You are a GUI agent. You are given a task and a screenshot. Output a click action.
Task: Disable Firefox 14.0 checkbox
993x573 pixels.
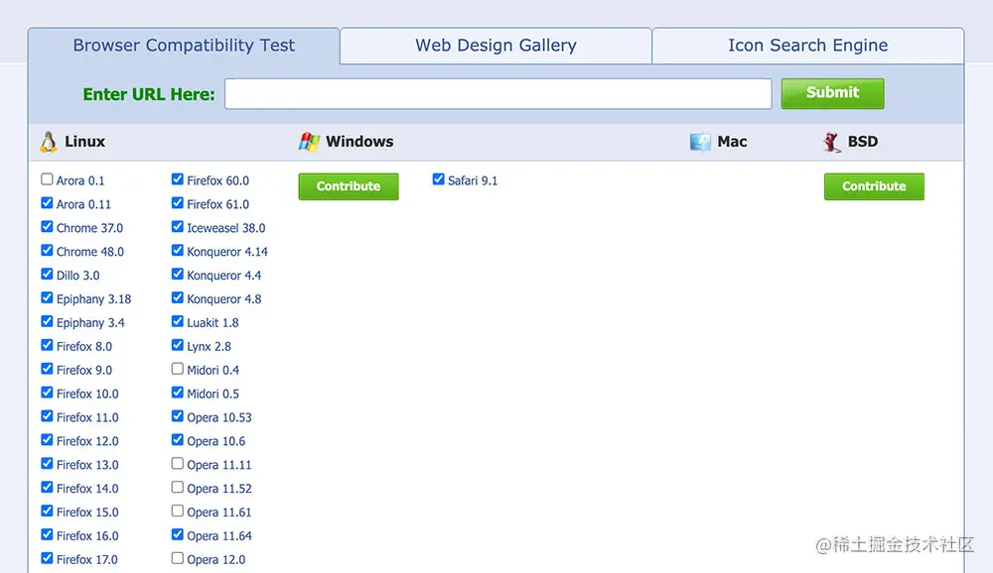47,488
